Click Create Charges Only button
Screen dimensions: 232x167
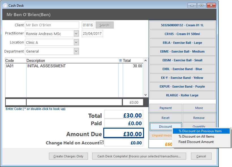pyautogui.click(x=68, y=156)
